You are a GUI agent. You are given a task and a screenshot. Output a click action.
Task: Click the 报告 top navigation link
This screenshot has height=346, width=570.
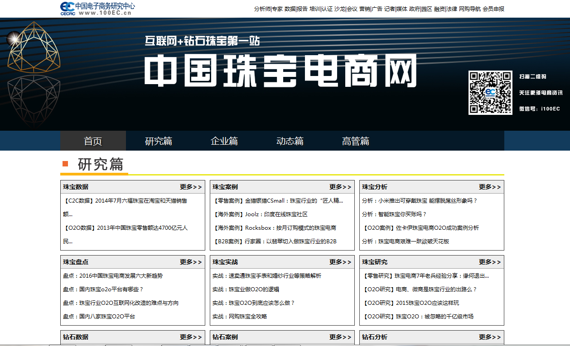click(302, 9)
